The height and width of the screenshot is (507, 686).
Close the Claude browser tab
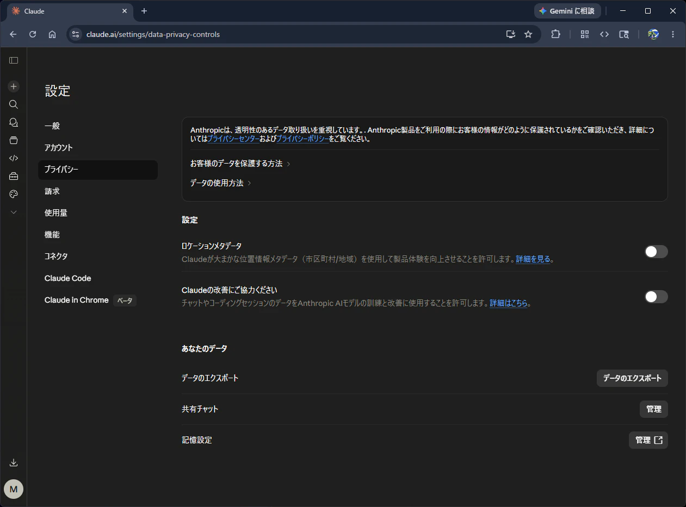click(125, 11)
